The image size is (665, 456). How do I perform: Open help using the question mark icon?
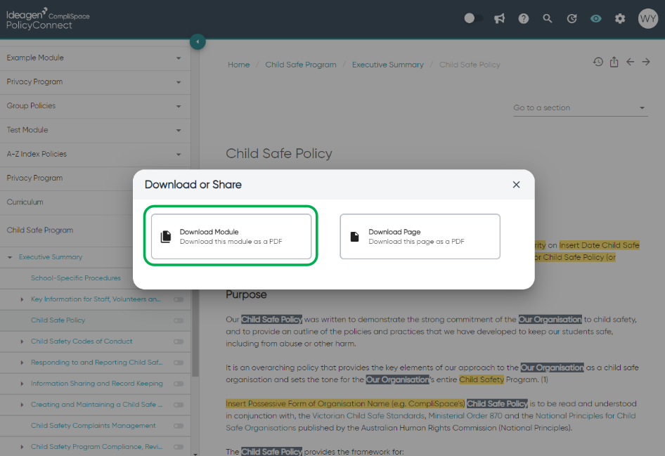pos(524,18)
